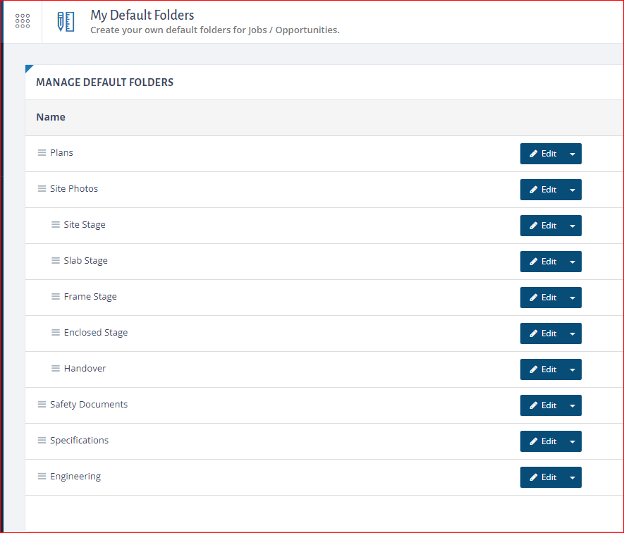Edit the Specifications folder
The image size is (624, 533).
coord(542,441)
